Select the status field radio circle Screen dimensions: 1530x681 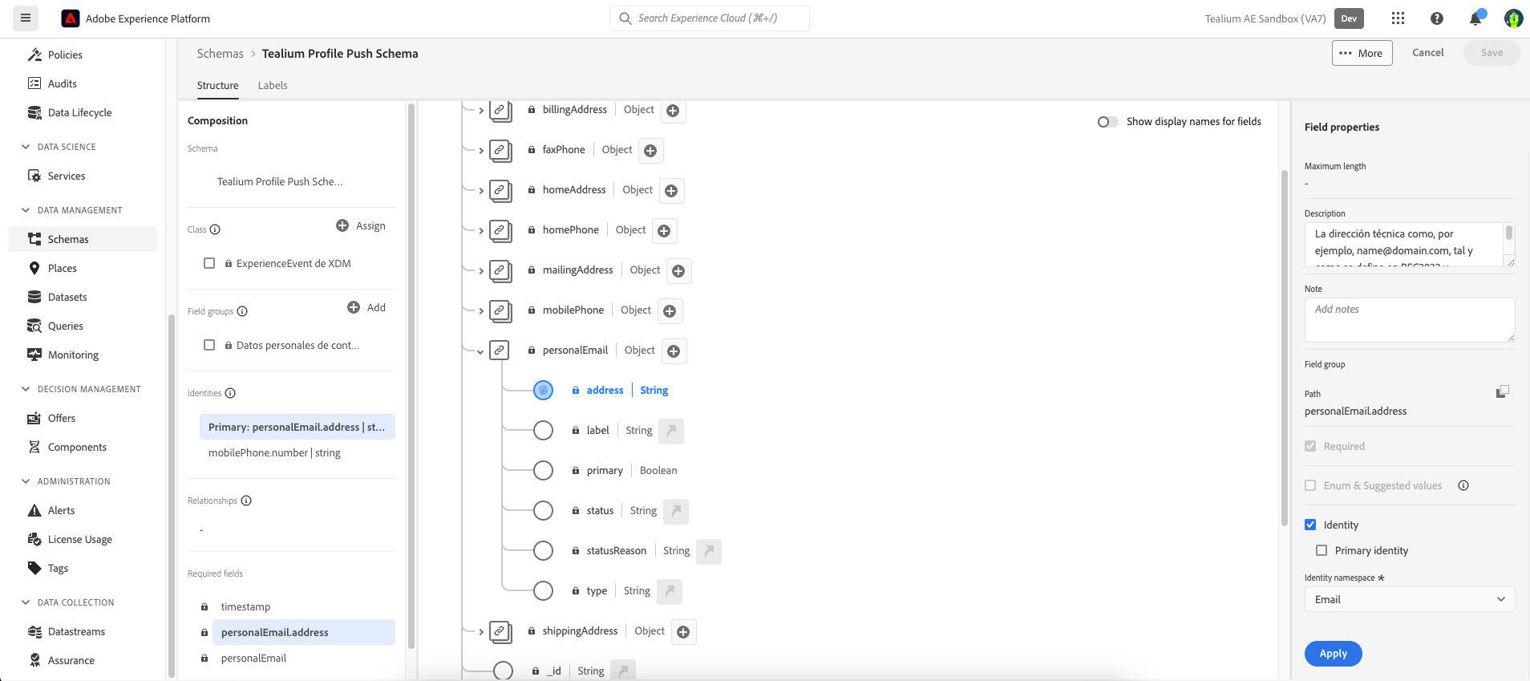(x=543, y=511)
